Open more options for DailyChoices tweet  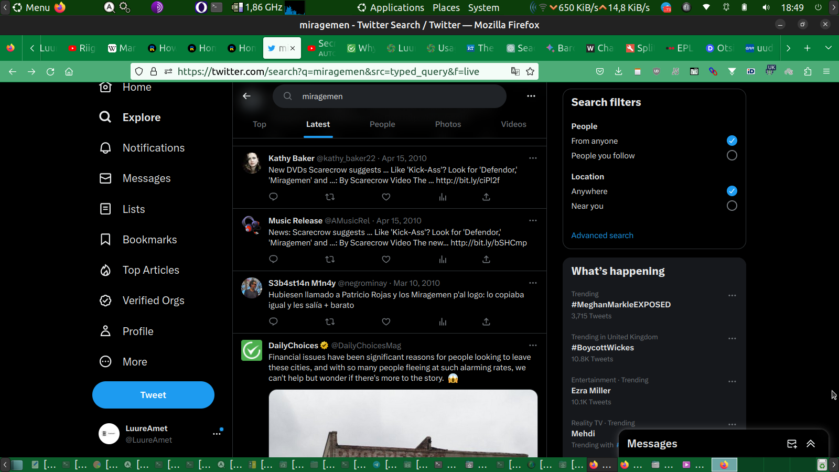(x=533, y=345)
